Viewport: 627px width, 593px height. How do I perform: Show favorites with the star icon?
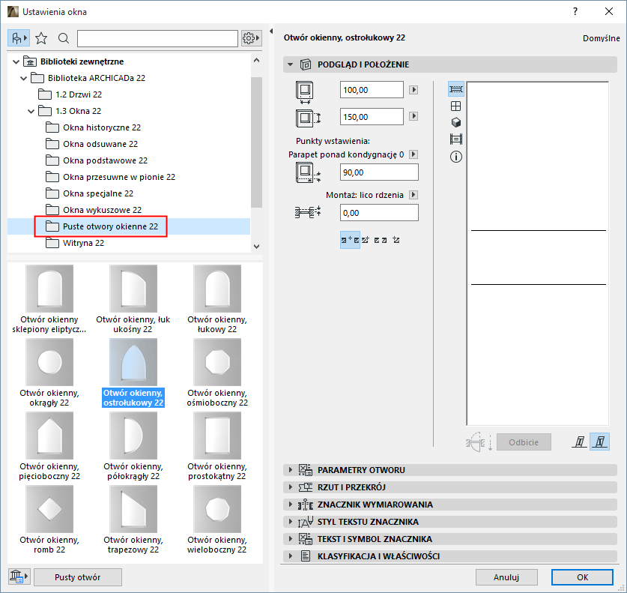click(x=41, y=38)
